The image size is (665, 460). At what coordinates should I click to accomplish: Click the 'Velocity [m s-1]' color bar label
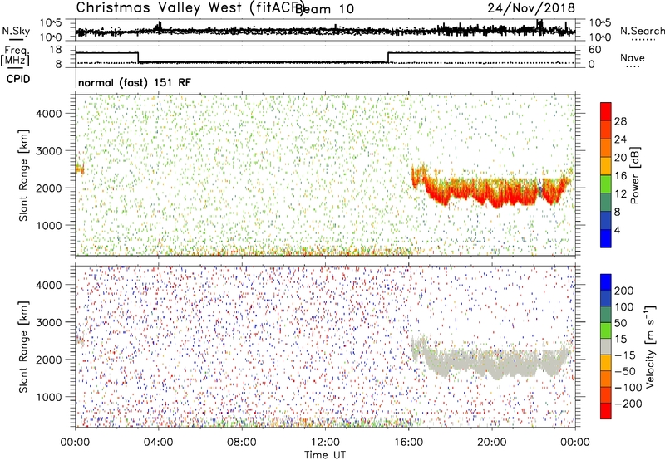coord(649,346)
